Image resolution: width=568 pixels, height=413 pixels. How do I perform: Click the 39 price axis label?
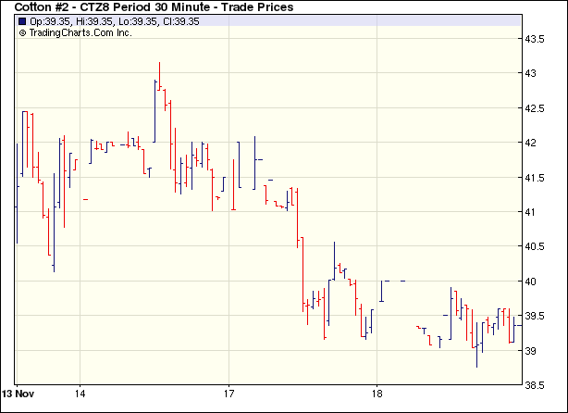[x=532, y=351]
